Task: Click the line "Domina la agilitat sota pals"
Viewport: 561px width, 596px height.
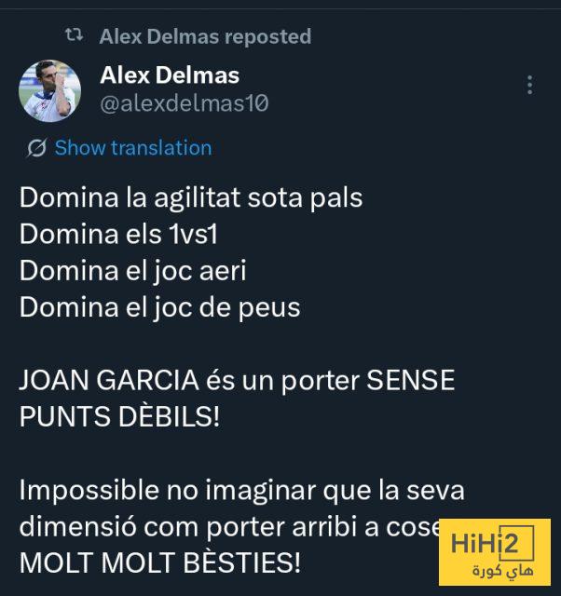Action: click(191, 198)
